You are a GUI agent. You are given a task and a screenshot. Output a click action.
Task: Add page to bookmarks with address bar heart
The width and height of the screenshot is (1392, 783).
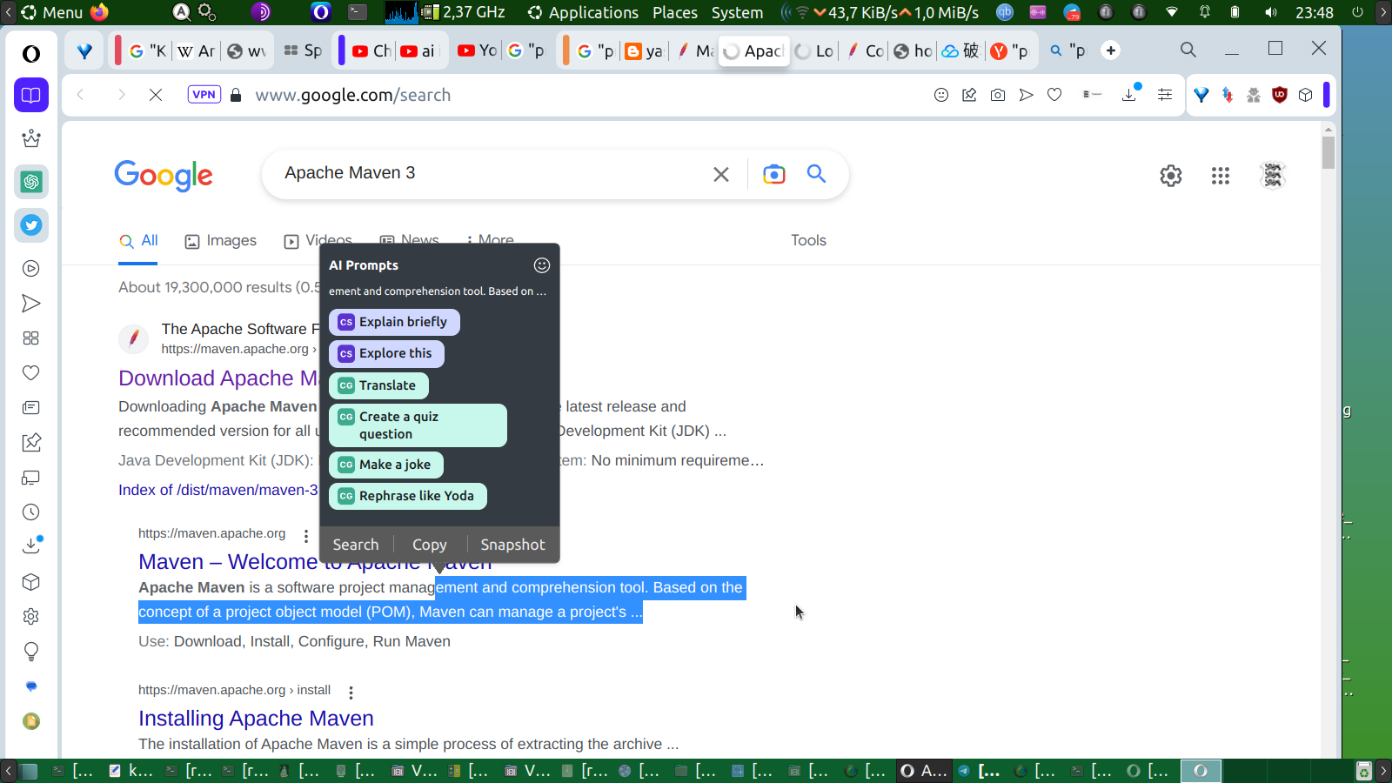1054,95
